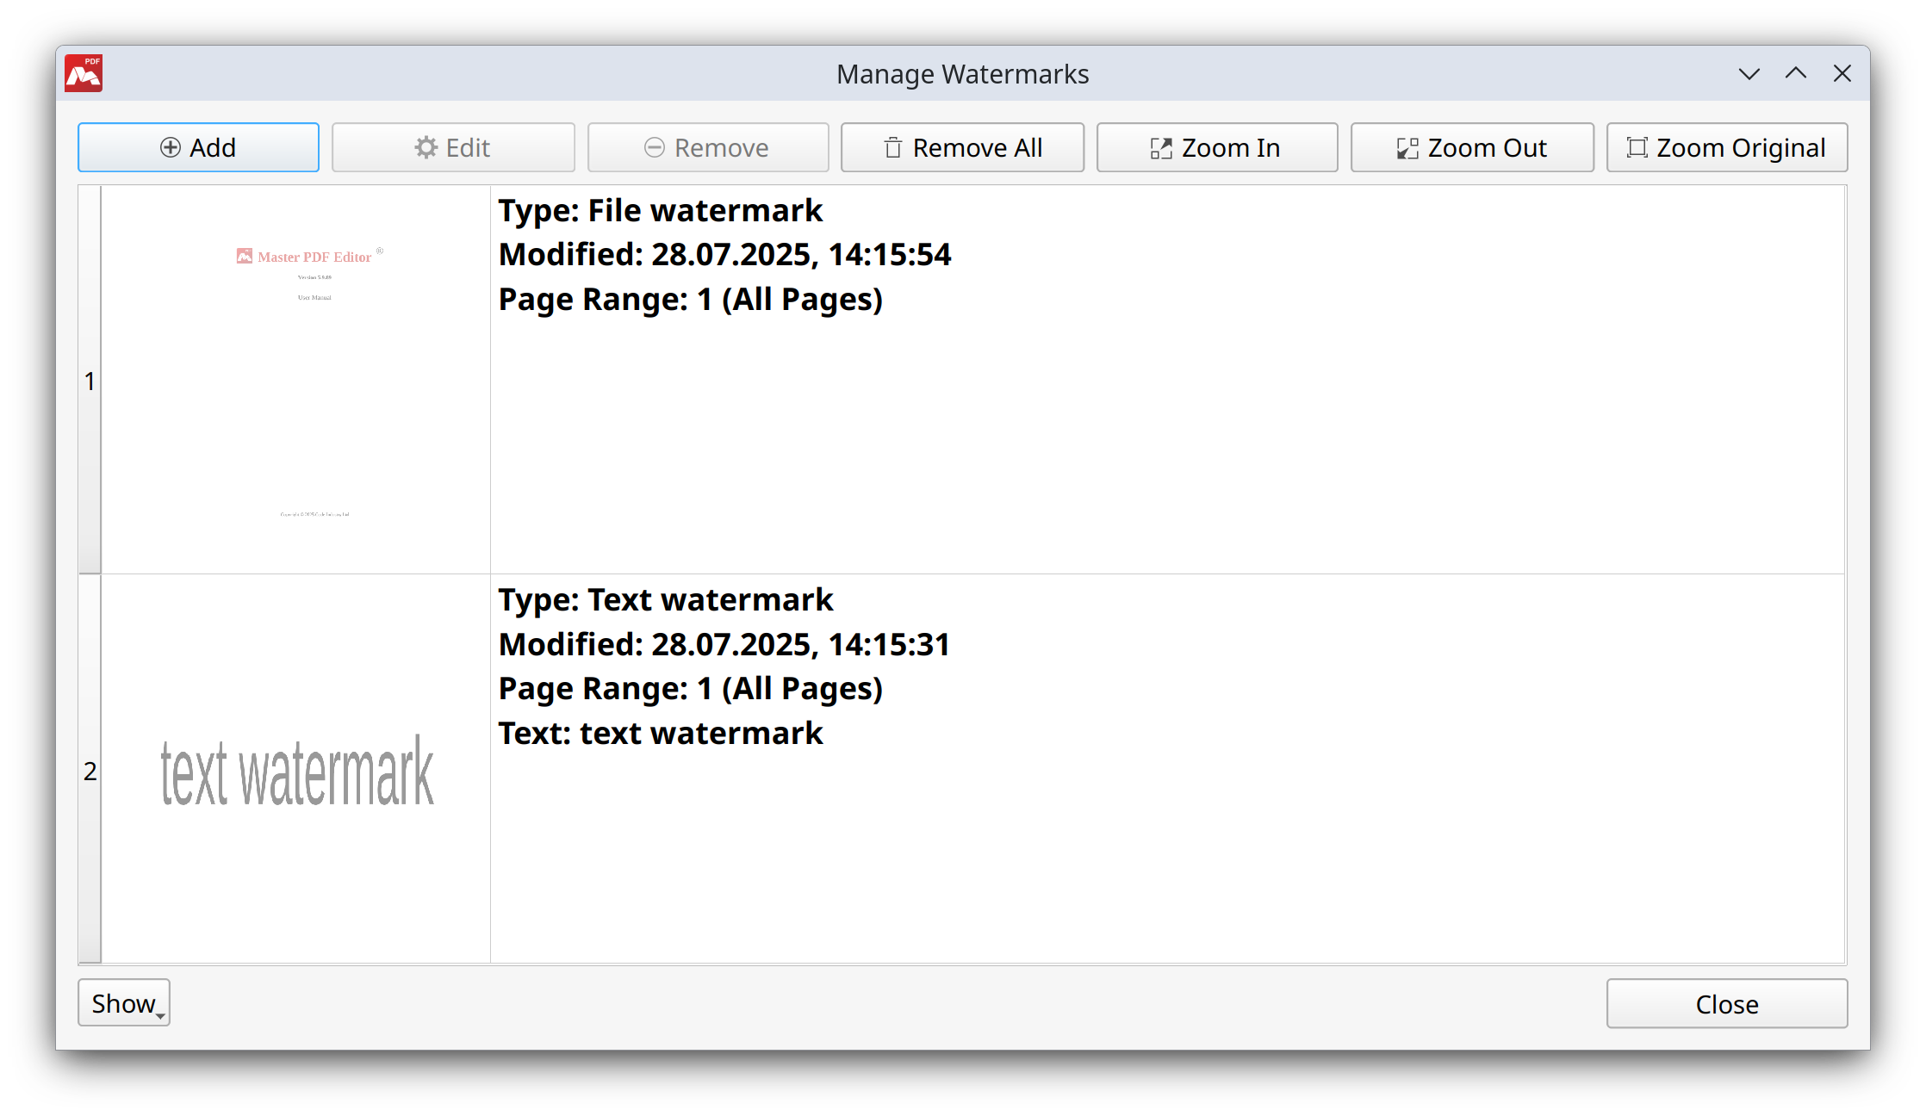Click 'Modified: 28.07.2025, 14:15:54' text
This screenshot has height=1116, width=1926.
coord(724,255)
